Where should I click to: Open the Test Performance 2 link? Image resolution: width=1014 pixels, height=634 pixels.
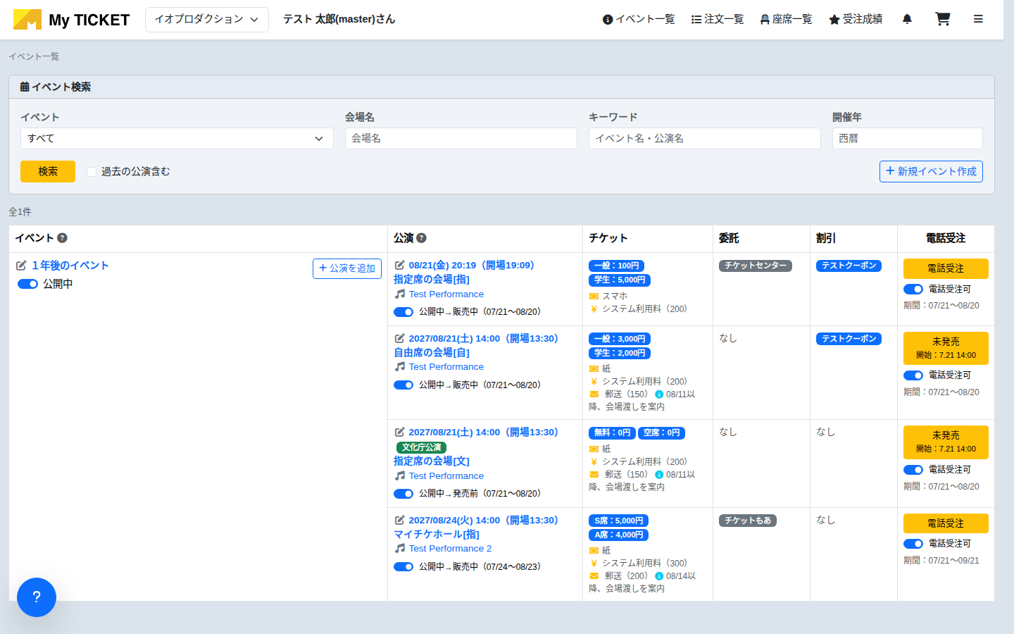(x=450, y=548)
